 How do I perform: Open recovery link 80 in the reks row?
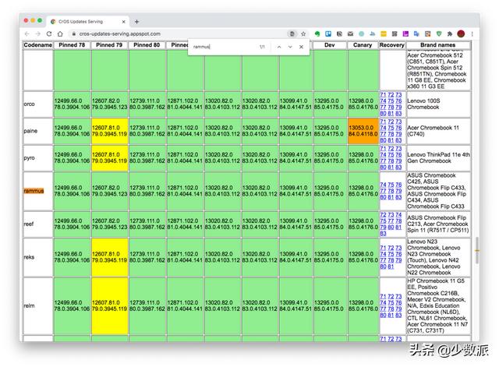pos(383,266)
